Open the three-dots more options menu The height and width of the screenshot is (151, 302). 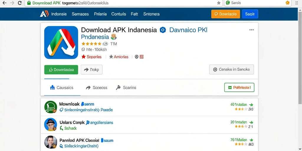[x=251, y=30]
